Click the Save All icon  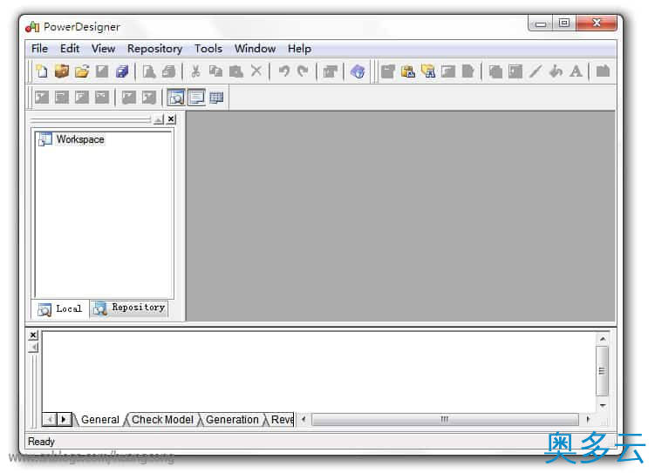pos(122,71)
